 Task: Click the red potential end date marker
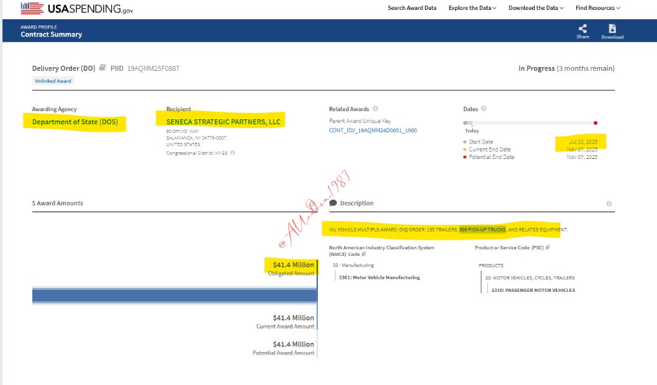596,123
